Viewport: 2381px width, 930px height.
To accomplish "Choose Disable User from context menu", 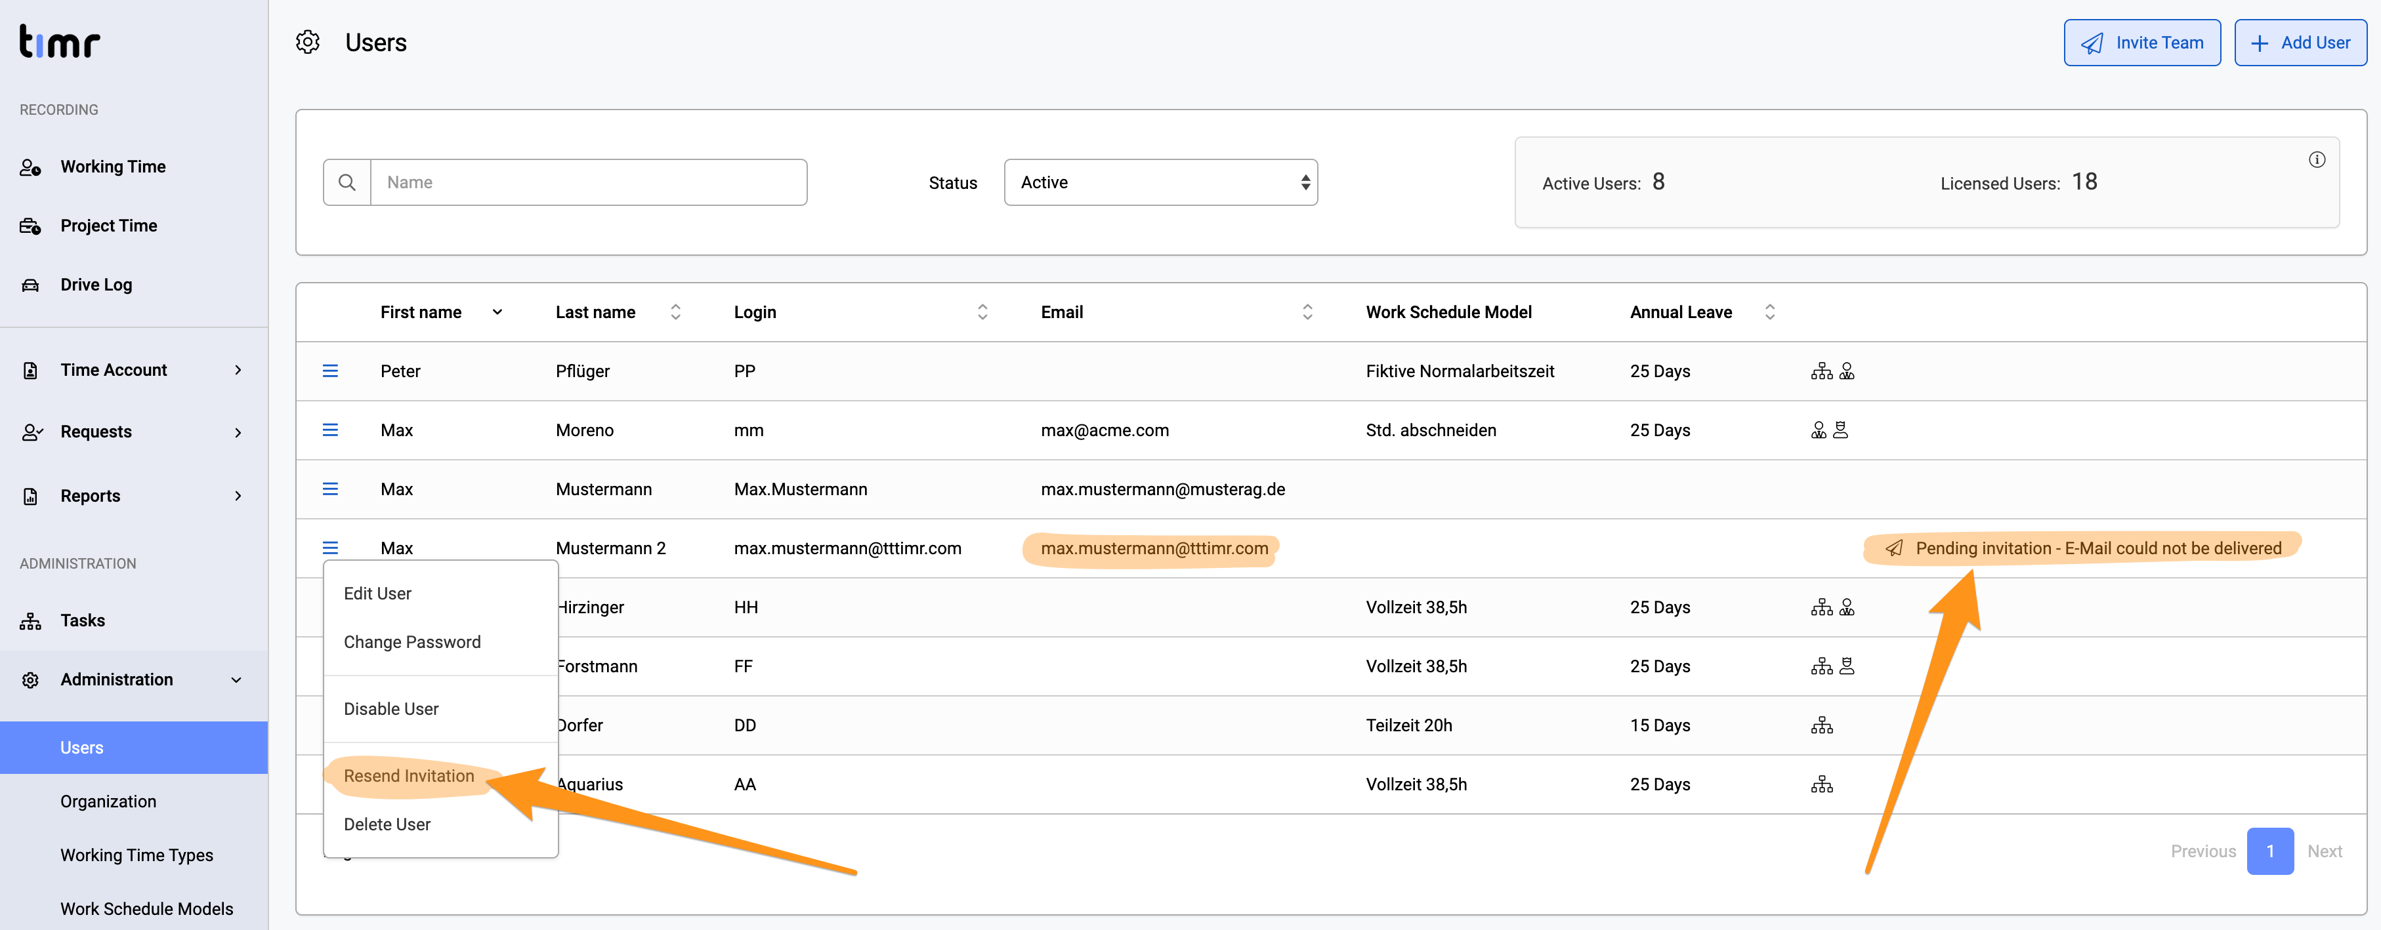I will (x=391, y=709).
